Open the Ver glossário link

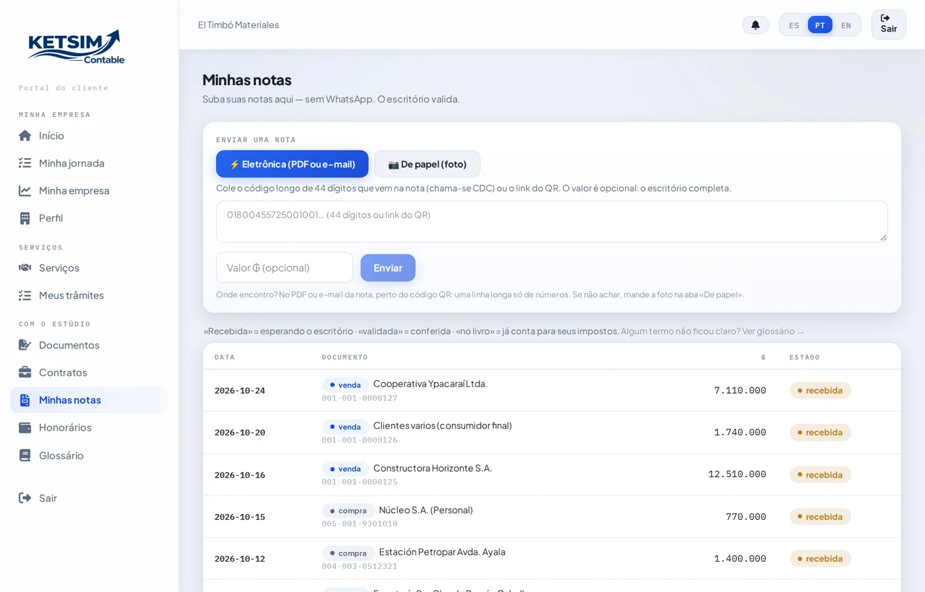coord(773,331)
